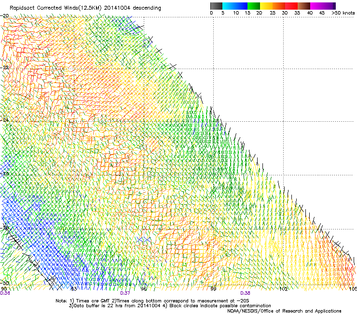The width and height of the screenshot is (357, 314).
Task: Click the purple 'D:37' time label
Action: pos(125,293)
